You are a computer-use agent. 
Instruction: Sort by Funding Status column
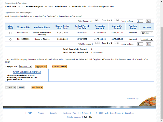(x=133, y=27)
